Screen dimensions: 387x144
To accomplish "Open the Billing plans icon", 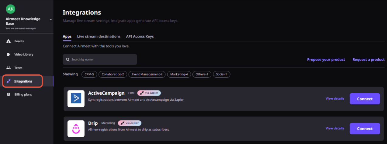I will coord(9,94).
